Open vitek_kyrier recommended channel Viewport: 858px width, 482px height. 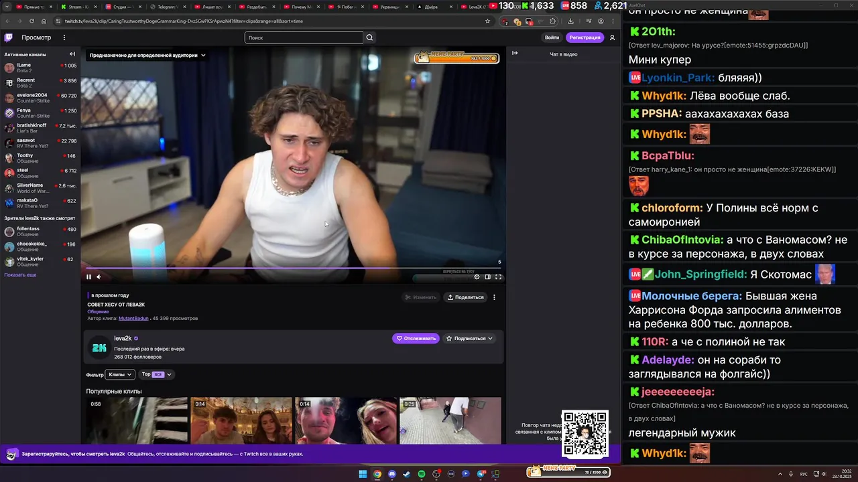tap(40, 261)
